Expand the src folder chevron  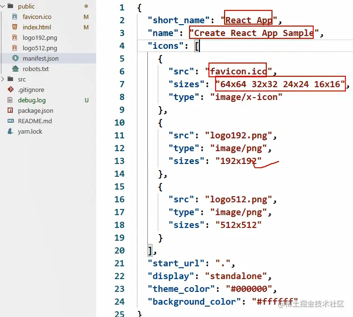point(2,79)
